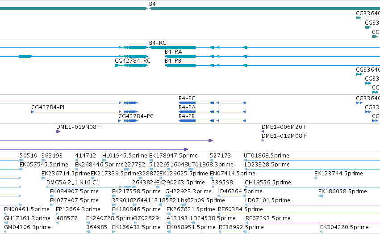Click the EK290263.5prime EST label
Viewport: 380px width, 234px height.
click(x=180, y=183)
